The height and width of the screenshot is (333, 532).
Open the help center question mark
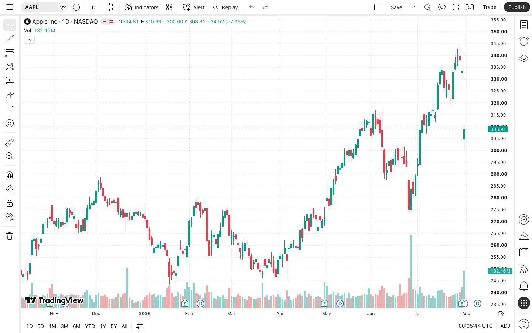pyautogui.click(x=524, y=324)
